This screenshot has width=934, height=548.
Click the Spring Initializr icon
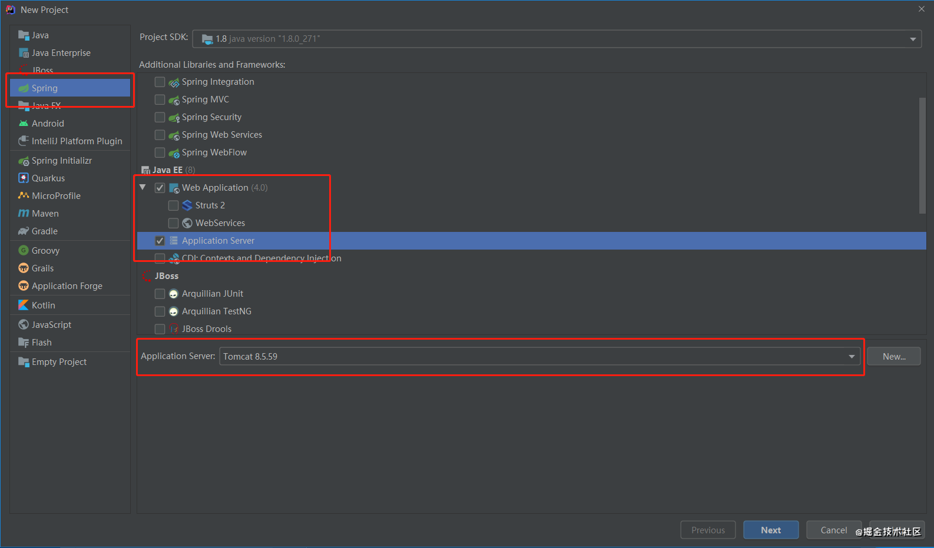[24, 161]
